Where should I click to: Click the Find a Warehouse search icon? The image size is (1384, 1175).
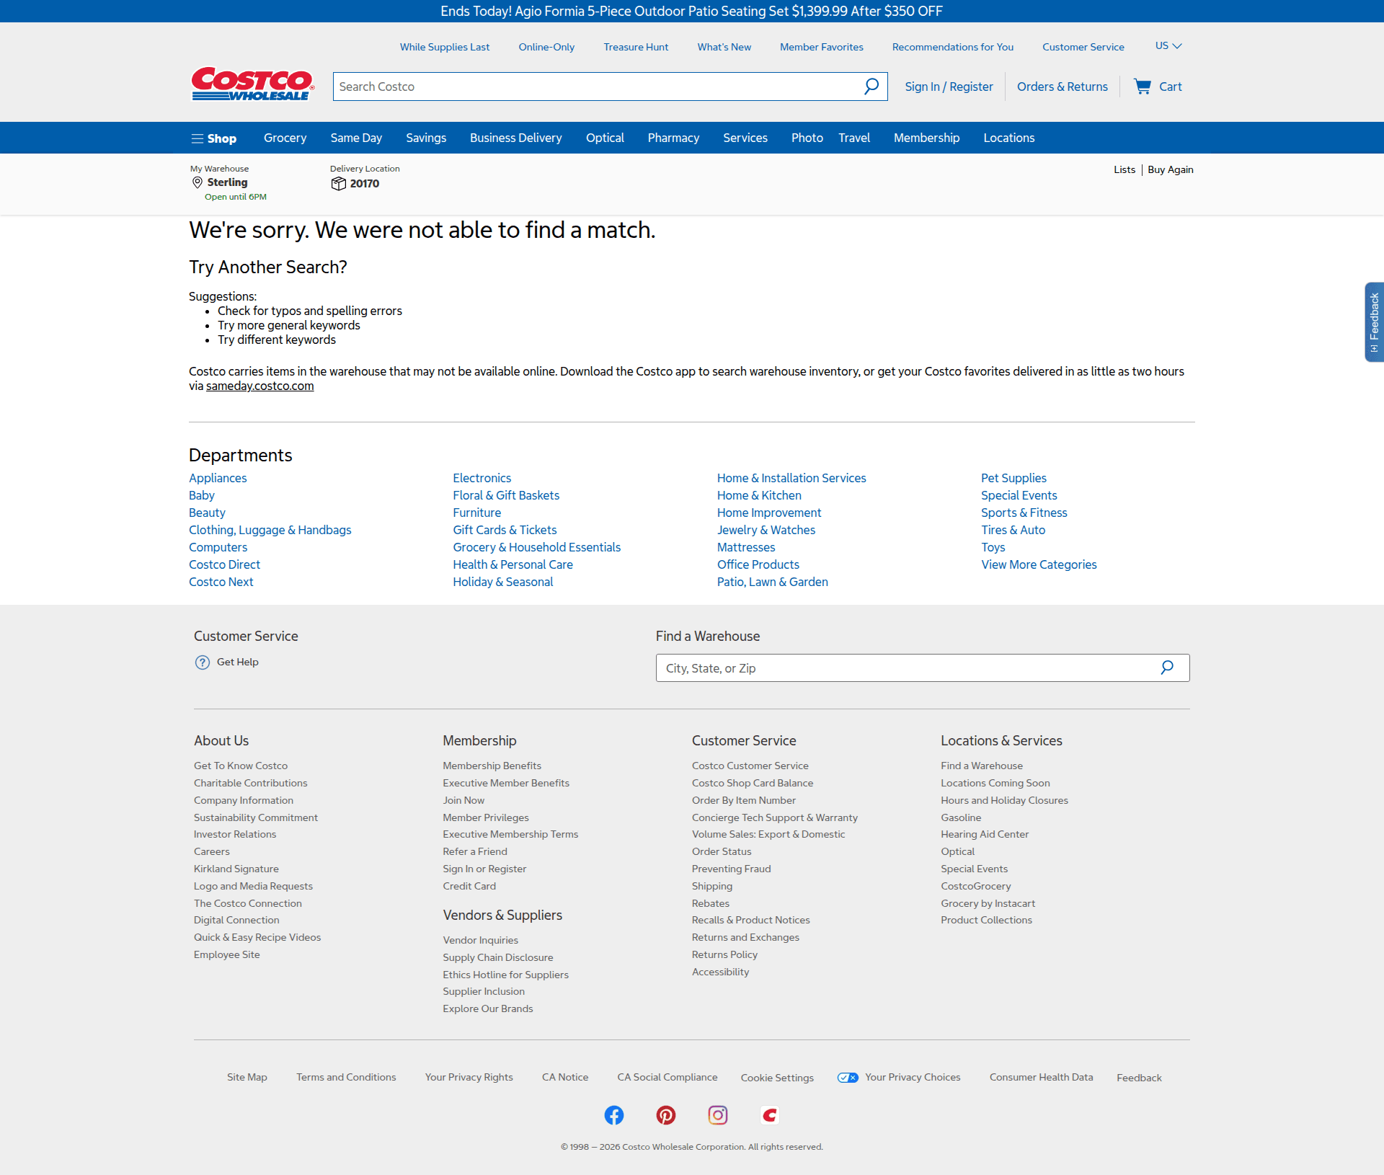pos(1167,668)
